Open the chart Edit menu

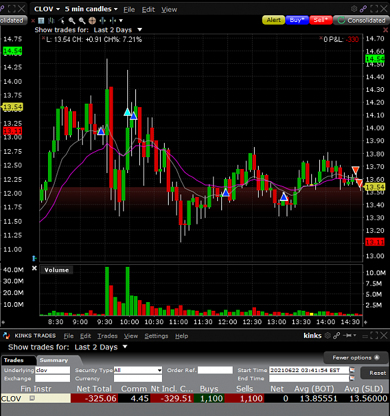(x=148, y=9)
